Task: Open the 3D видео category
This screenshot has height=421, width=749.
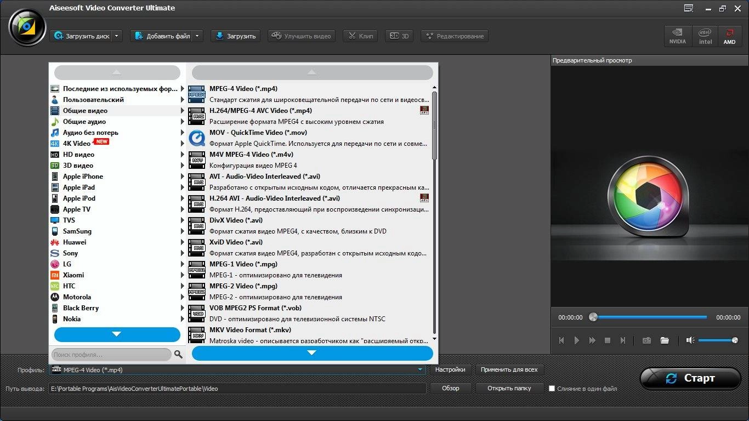Action: click(x=117, y=166)
